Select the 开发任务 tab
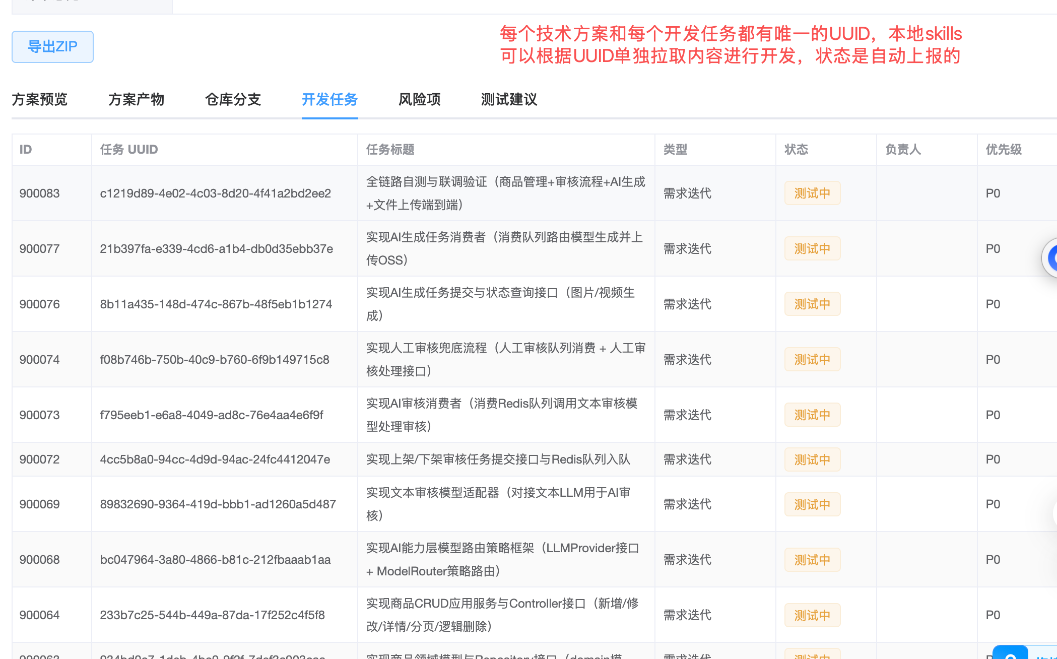Viewport: 1057px width, 659px height. (330, 99)
